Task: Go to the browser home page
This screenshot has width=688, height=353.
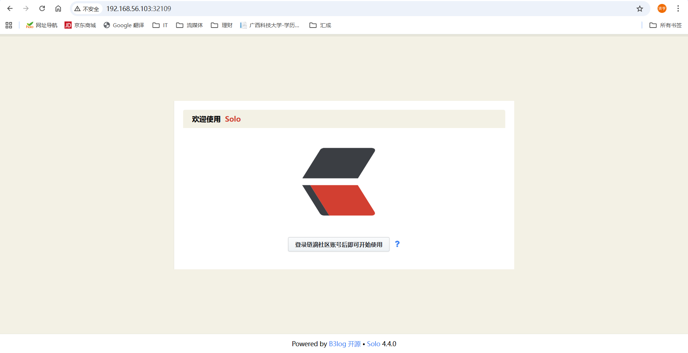Action: point(58,9)
